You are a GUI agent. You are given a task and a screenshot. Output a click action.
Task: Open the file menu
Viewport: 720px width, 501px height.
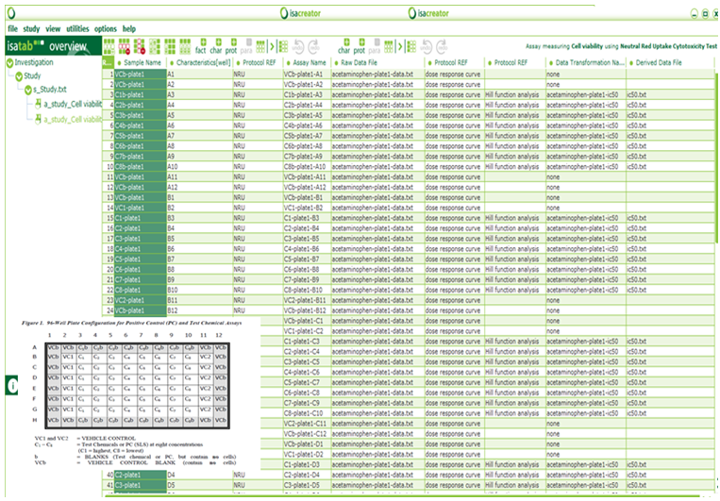tap(12, 29)
